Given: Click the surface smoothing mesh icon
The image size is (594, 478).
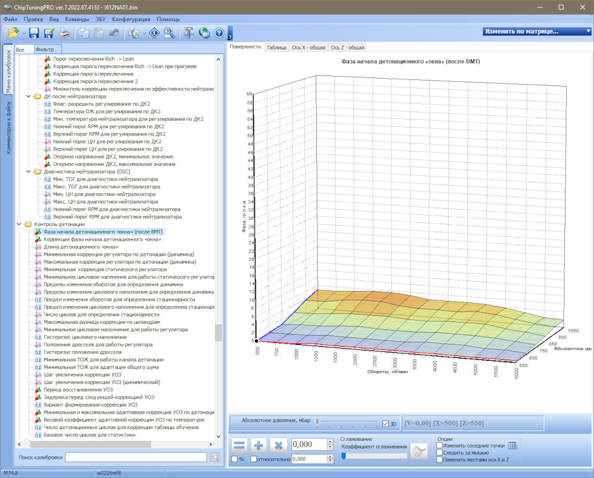Looking at the screenshot, I should [x=420, y=451].
